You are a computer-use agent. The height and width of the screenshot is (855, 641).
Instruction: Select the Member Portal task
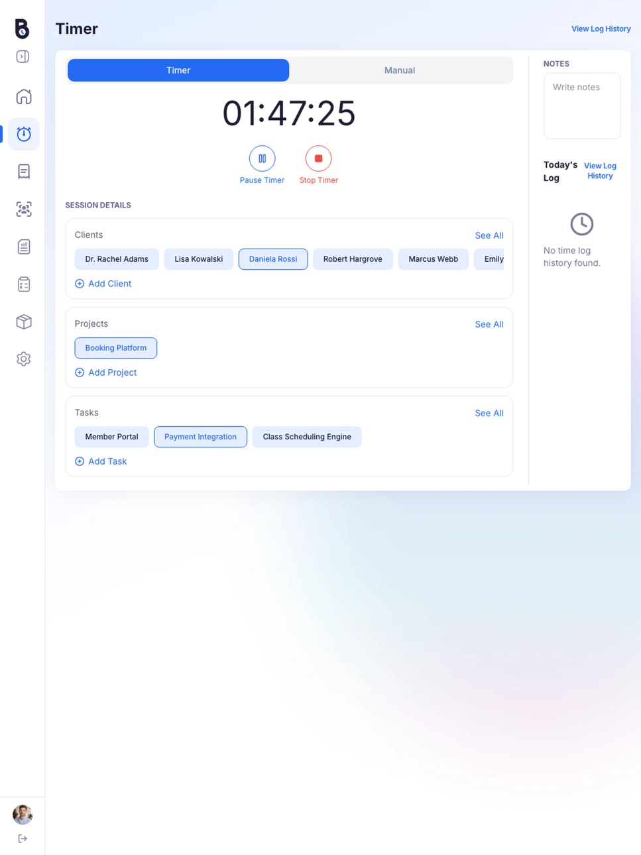(x=112, y=437)
